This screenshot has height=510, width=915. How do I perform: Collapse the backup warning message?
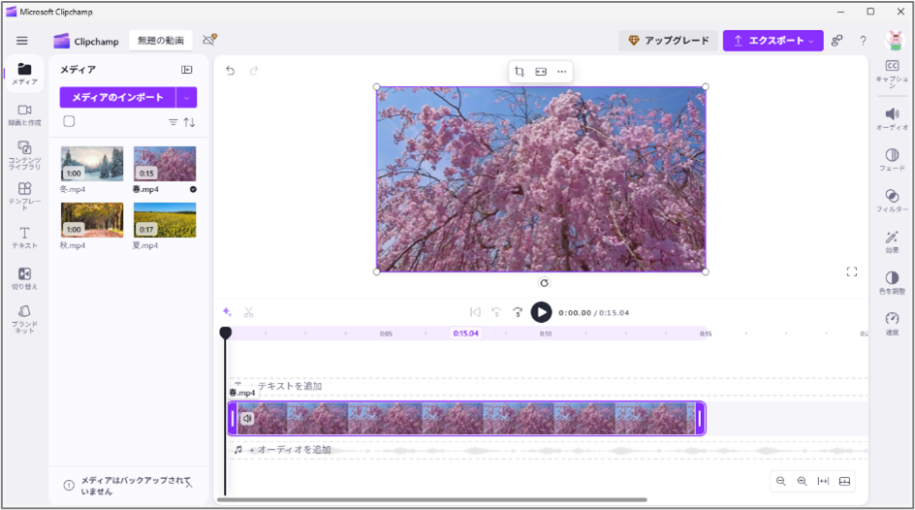tap(189, 484)
